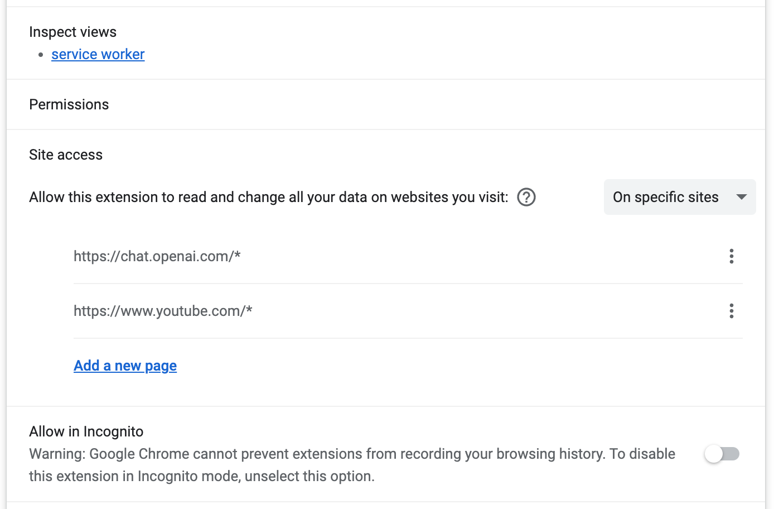Click the site access dropdown arrow
The image size is (774, 509).
point(742,197)
